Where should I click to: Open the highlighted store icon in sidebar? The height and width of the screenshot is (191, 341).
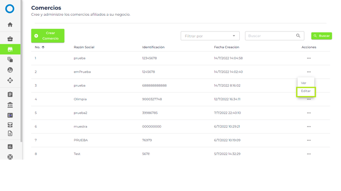(10, 49)
